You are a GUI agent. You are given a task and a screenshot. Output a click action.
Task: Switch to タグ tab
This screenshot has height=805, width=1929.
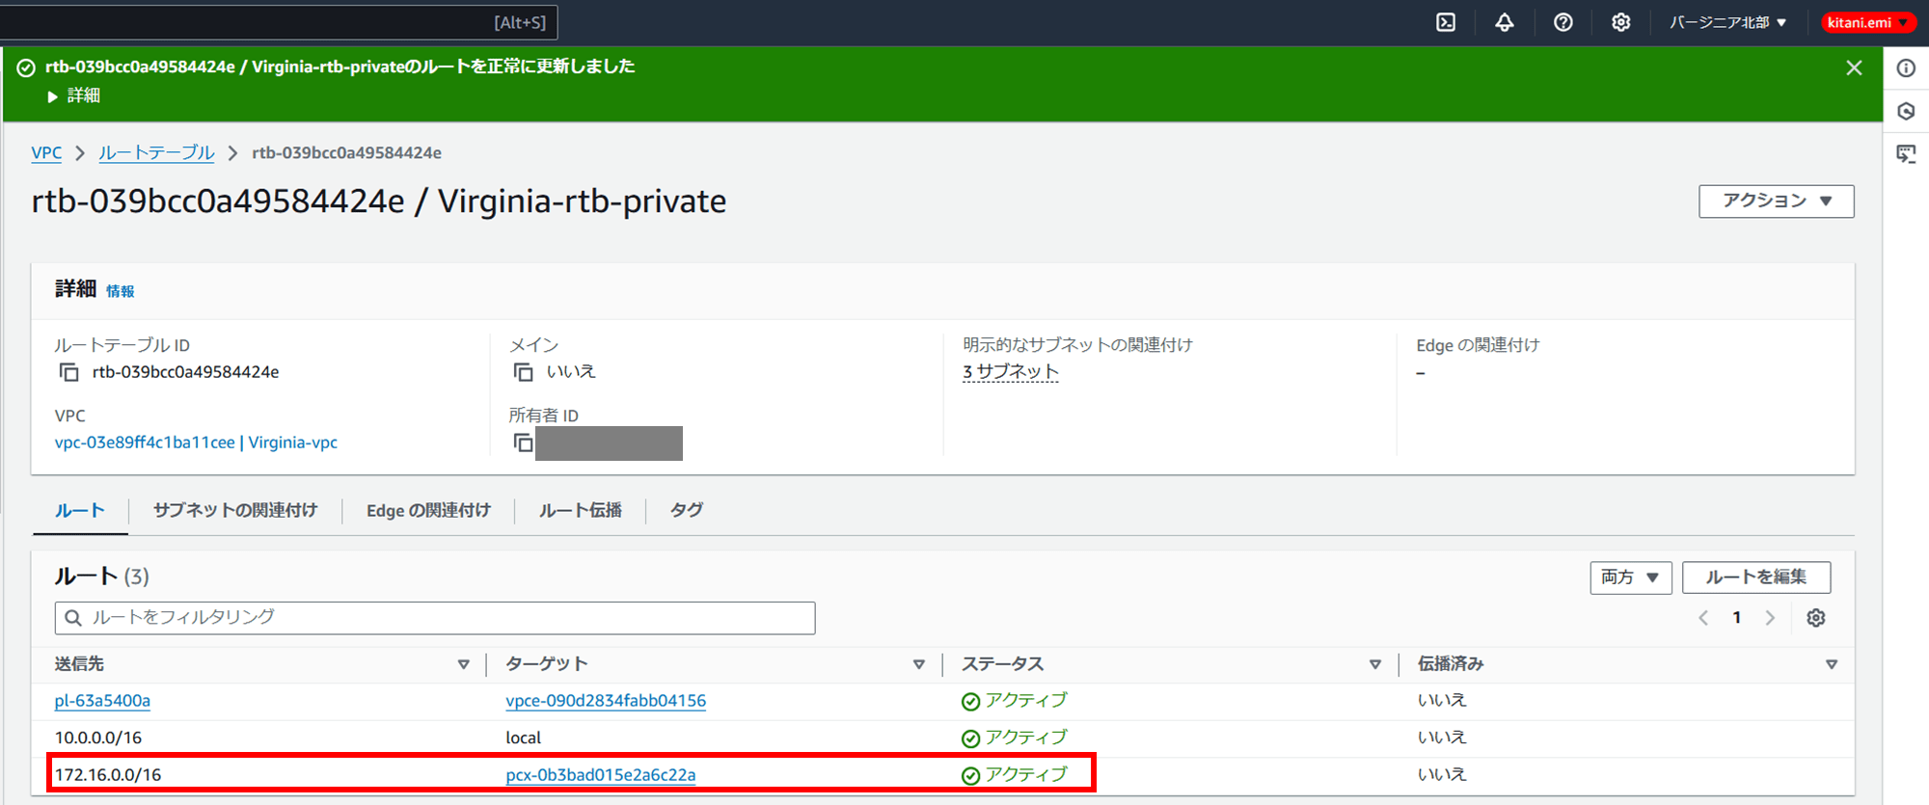click(686, 510)
